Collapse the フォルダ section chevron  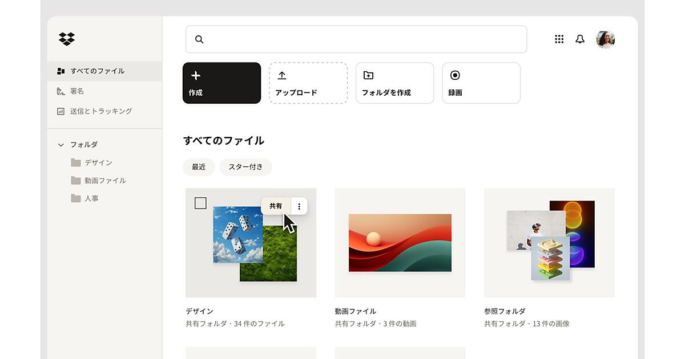point(61,145)
